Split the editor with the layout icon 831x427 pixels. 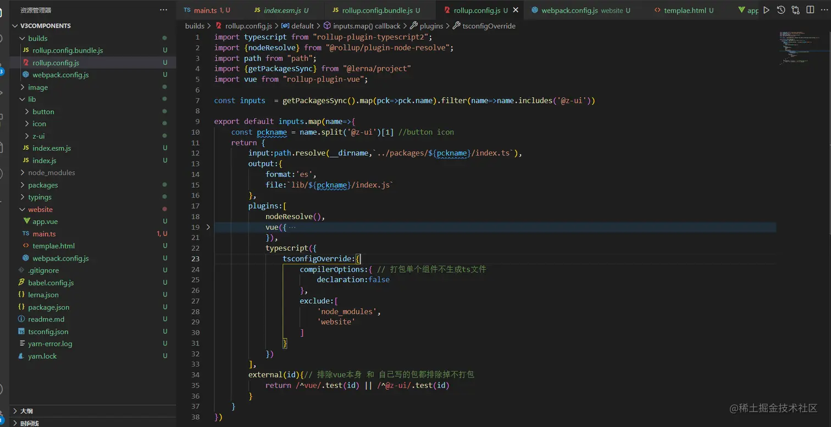pos(811,10)
